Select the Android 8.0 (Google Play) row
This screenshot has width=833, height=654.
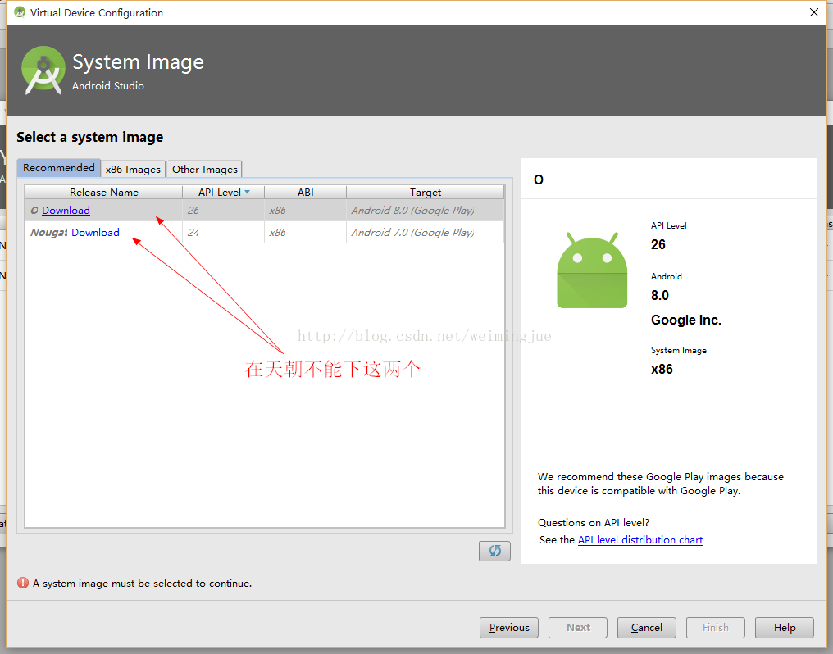coord(265,210)
